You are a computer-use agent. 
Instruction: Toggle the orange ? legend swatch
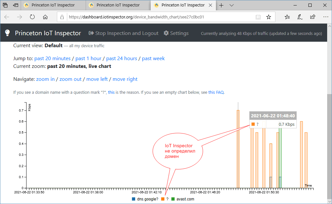[163, 199]
